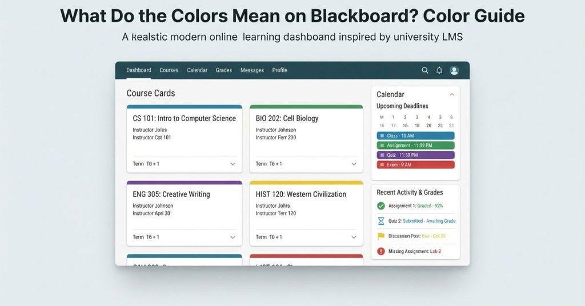
Task: Click blue color bar on CS 101 card
Action: tap(185, 107)
